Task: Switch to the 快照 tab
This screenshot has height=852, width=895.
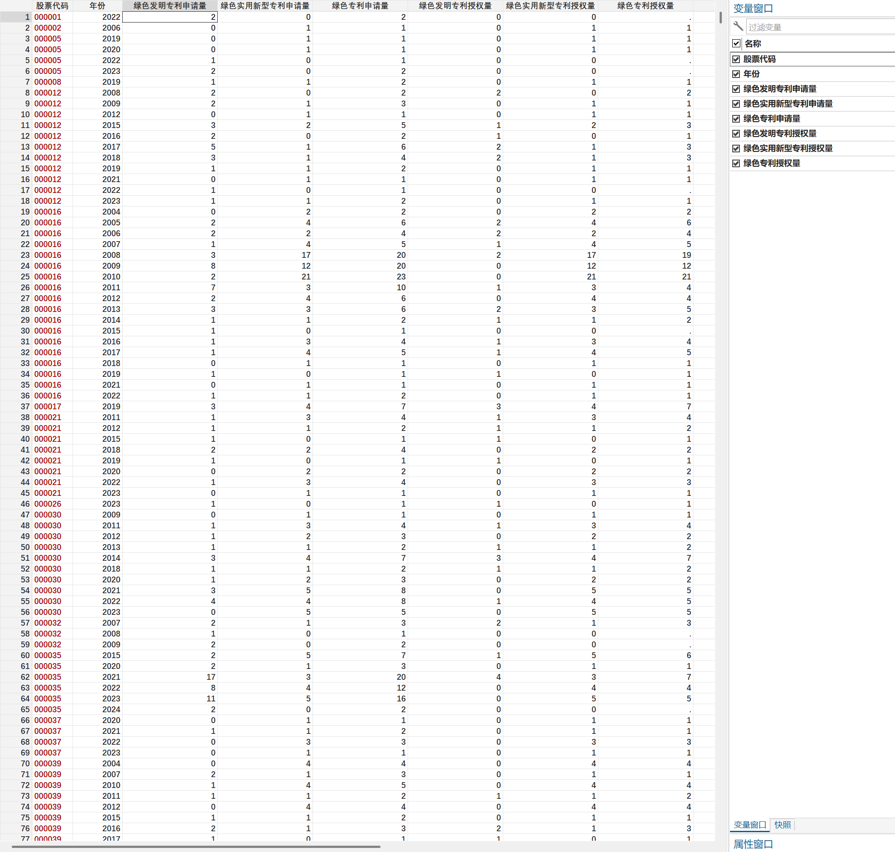Action: pos(782,825)
